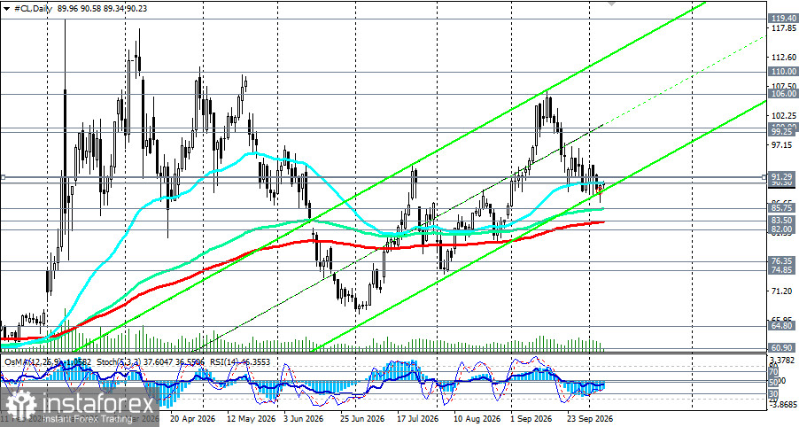The width and height of the screenshot is (799, 427).
Task: Click the 117.85 price axis value
Action: [784, 28]
